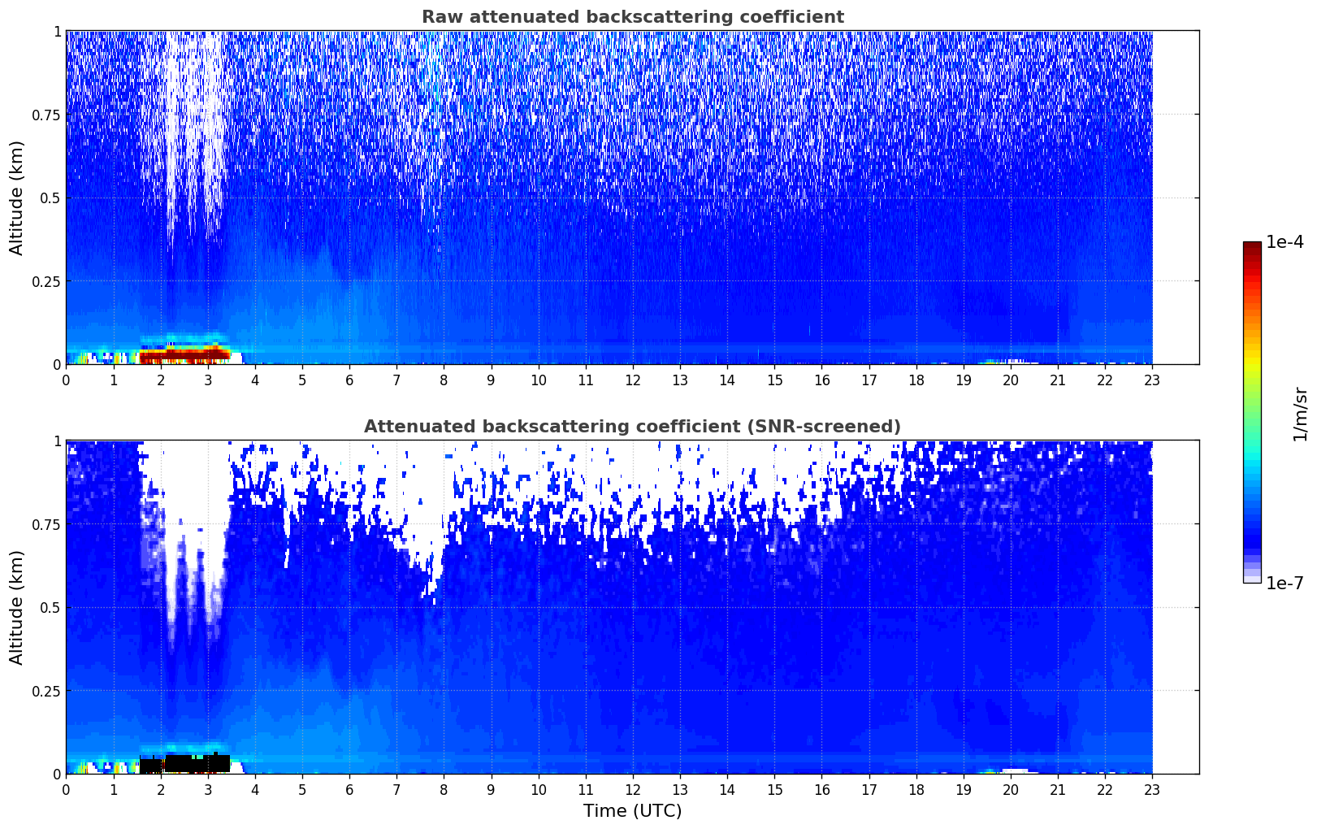Click the bottom plot's 'Altitude (km)' label
Viewport: 1317px width, 829px height.
[x=17, y=607]
